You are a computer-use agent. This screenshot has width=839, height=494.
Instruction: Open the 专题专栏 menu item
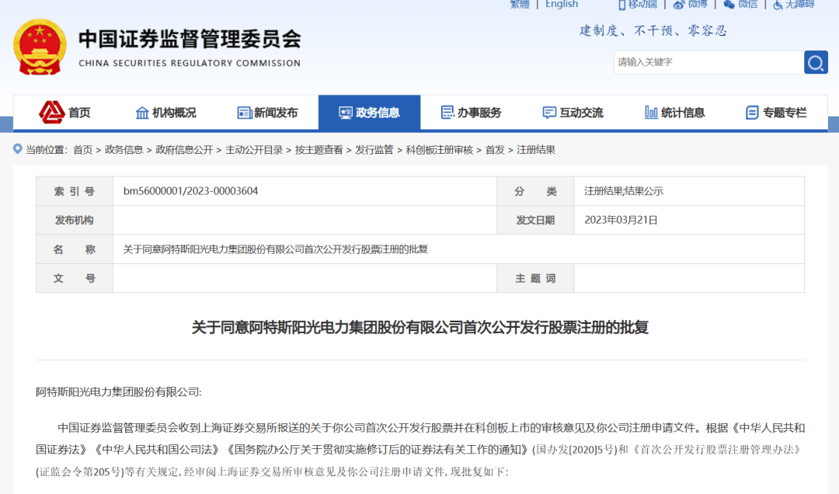pyautogui.click(x=776, y=113)
